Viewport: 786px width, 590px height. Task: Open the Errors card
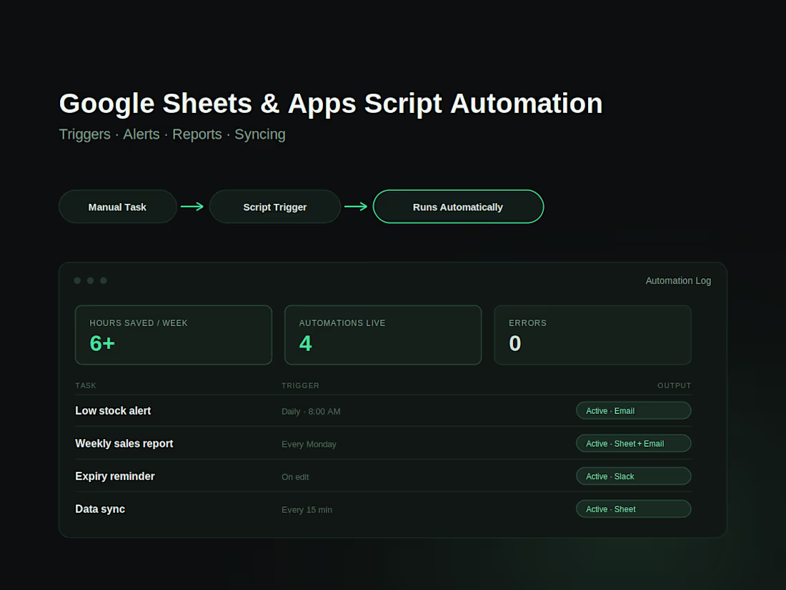point(592,335)
